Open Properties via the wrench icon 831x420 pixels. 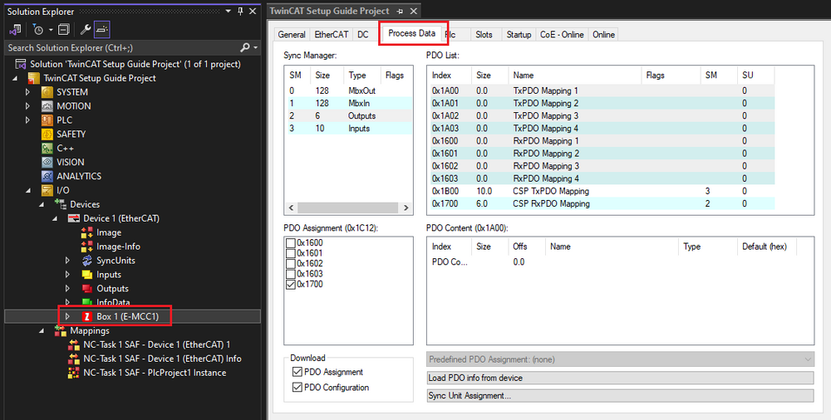click(x=85, y=30)
